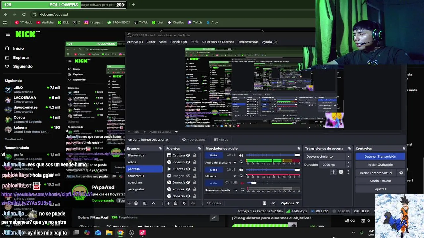The image size is (424, 238).
Task: Open advanced audio properties gears icon
Action: 273,203
